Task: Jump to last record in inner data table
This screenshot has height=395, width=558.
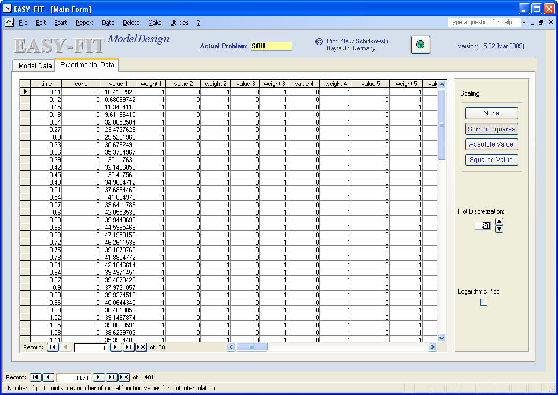Action: tap(128, 347)
